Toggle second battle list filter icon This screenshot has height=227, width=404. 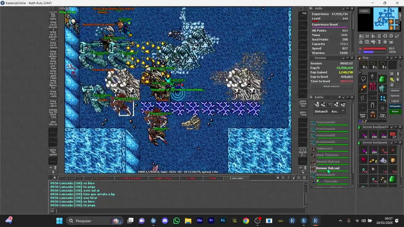point(323,104)
